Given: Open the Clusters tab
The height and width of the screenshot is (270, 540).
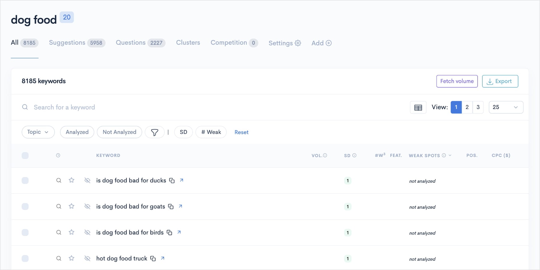Looking at the screenshot, I should tap(188, 43).
